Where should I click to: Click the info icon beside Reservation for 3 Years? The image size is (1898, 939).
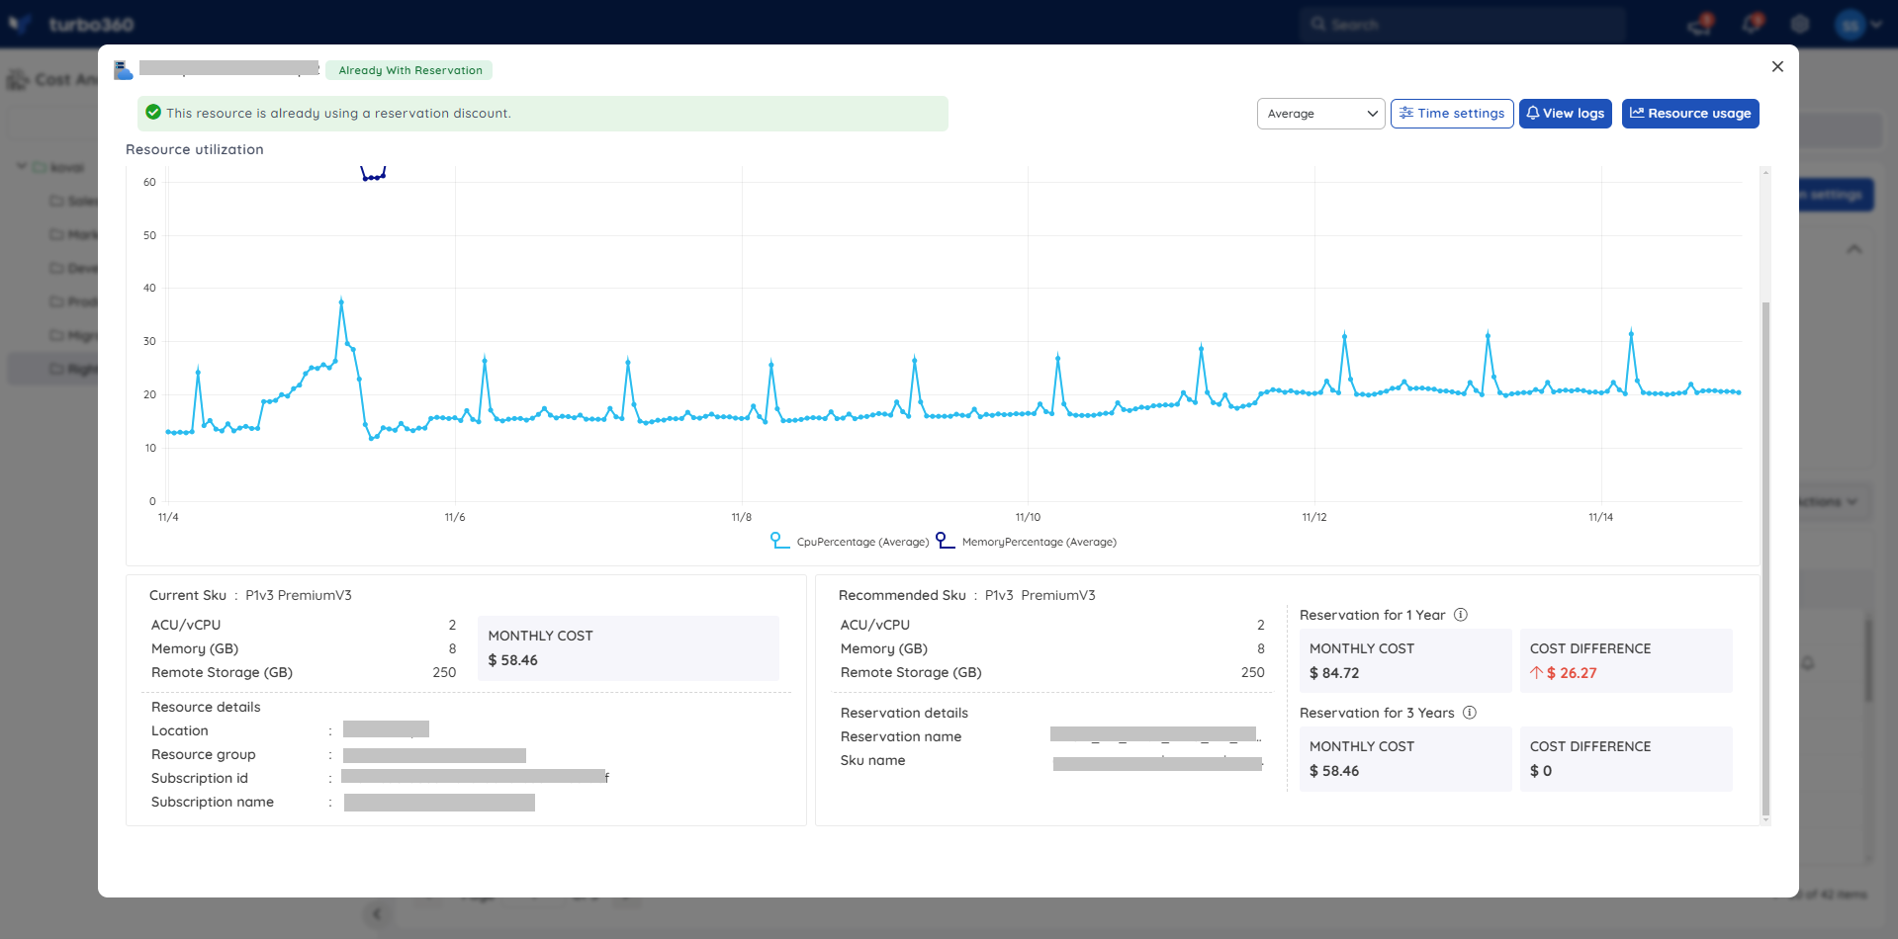click(1470, 713)
